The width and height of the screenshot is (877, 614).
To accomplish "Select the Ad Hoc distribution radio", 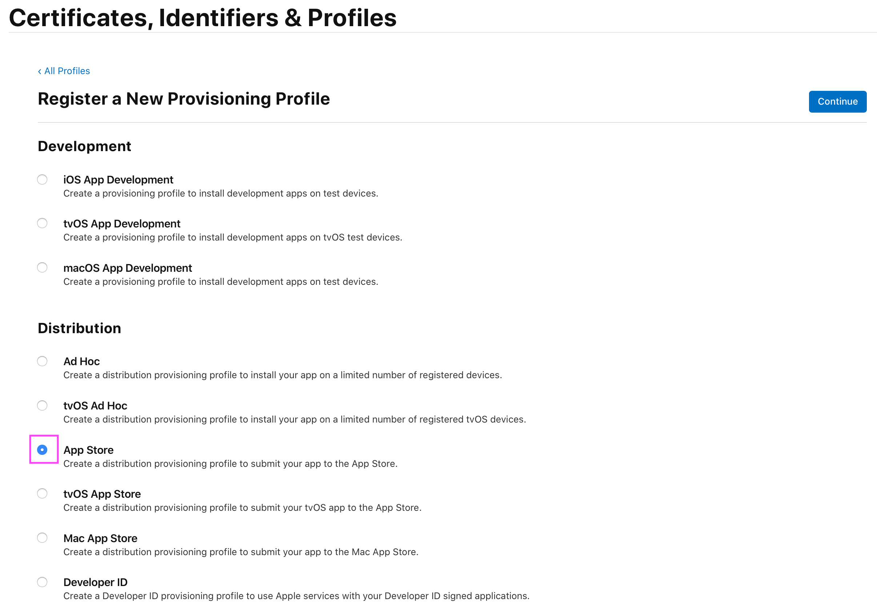I will pyautogui.click(x=43, y=361).
